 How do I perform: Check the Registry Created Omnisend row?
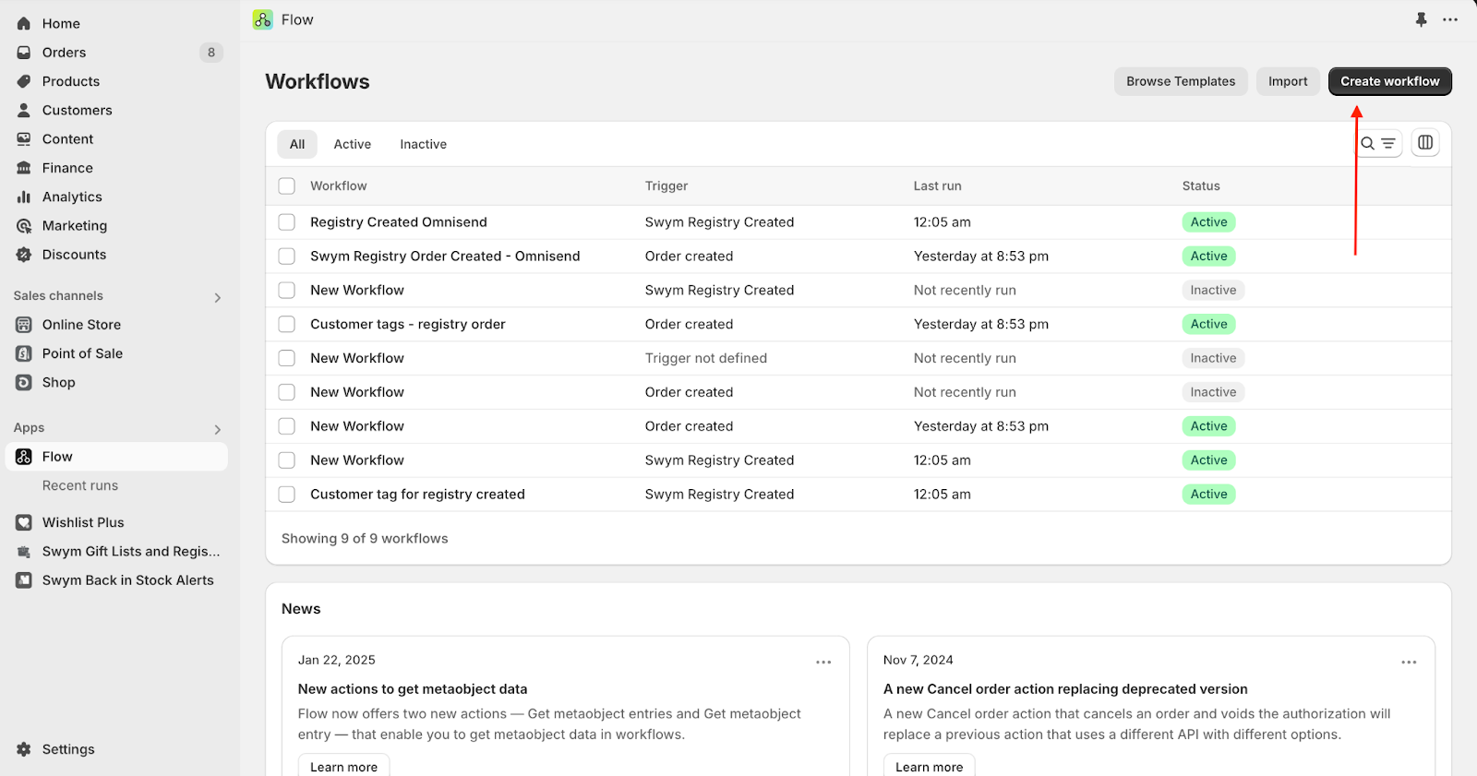coord(287,222)
